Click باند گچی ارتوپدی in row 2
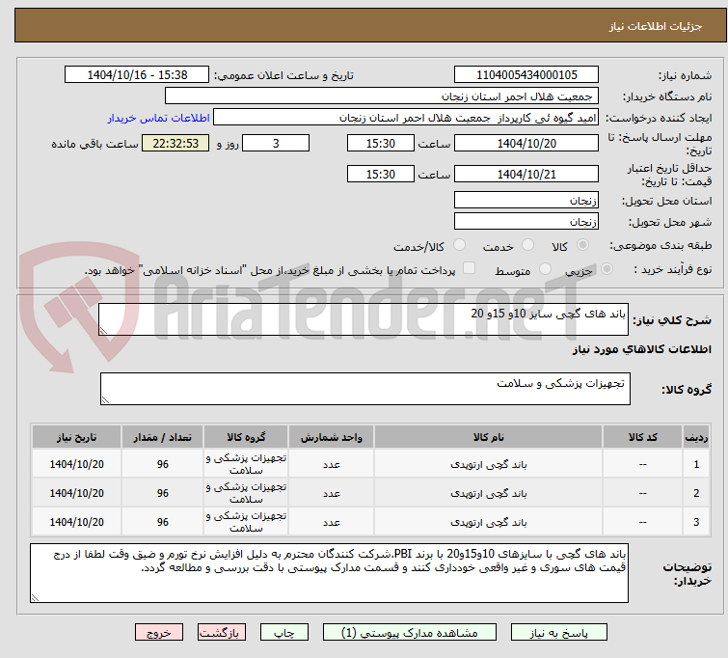 (x=489, y=493)
